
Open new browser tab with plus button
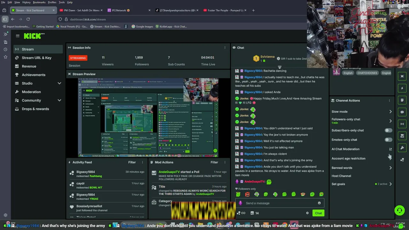point(253,10)
